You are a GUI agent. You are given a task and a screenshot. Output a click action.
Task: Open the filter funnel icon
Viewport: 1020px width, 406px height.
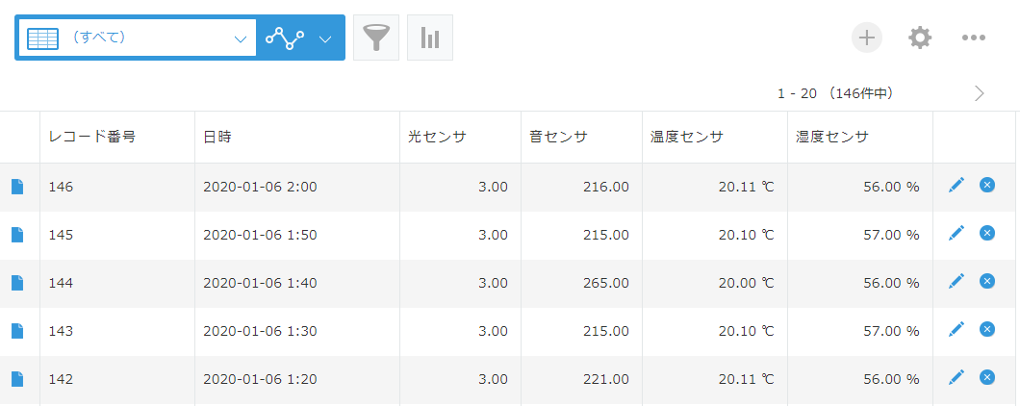(x=376, y=38)
